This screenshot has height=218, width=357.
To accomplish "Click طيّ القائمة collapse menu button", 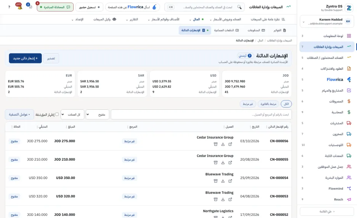I will pyautogui.click(x=327, y=211).
